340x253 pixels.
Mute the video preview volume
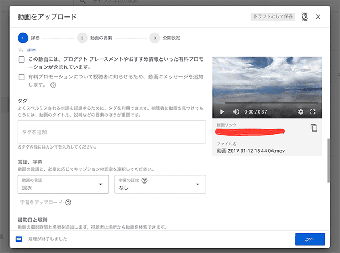(x=236, y=112)
